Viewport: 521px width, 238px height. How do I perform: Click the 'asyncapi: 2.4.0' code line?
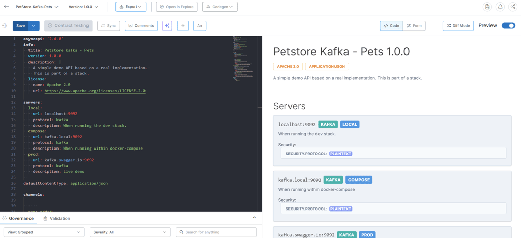click(x=43, y=39)
